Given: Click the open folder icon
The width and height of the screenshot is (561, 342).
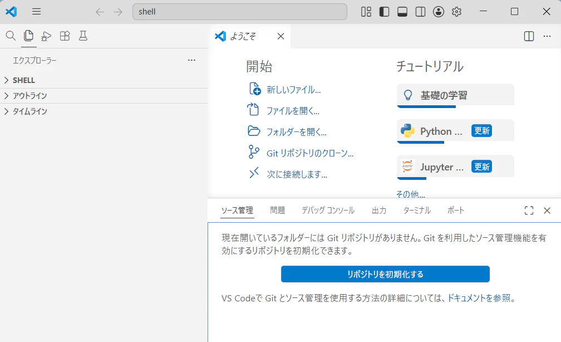Looking at the screenshot, I should [x=254, y=131].
